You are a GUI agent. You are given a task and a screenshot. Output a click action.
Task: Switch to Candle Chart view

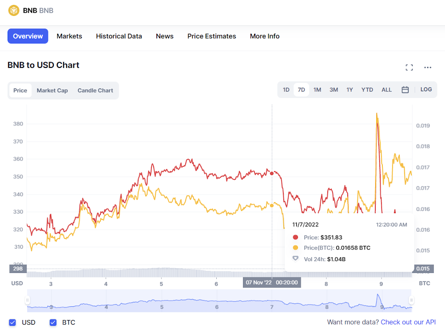[x=95, y=90]
